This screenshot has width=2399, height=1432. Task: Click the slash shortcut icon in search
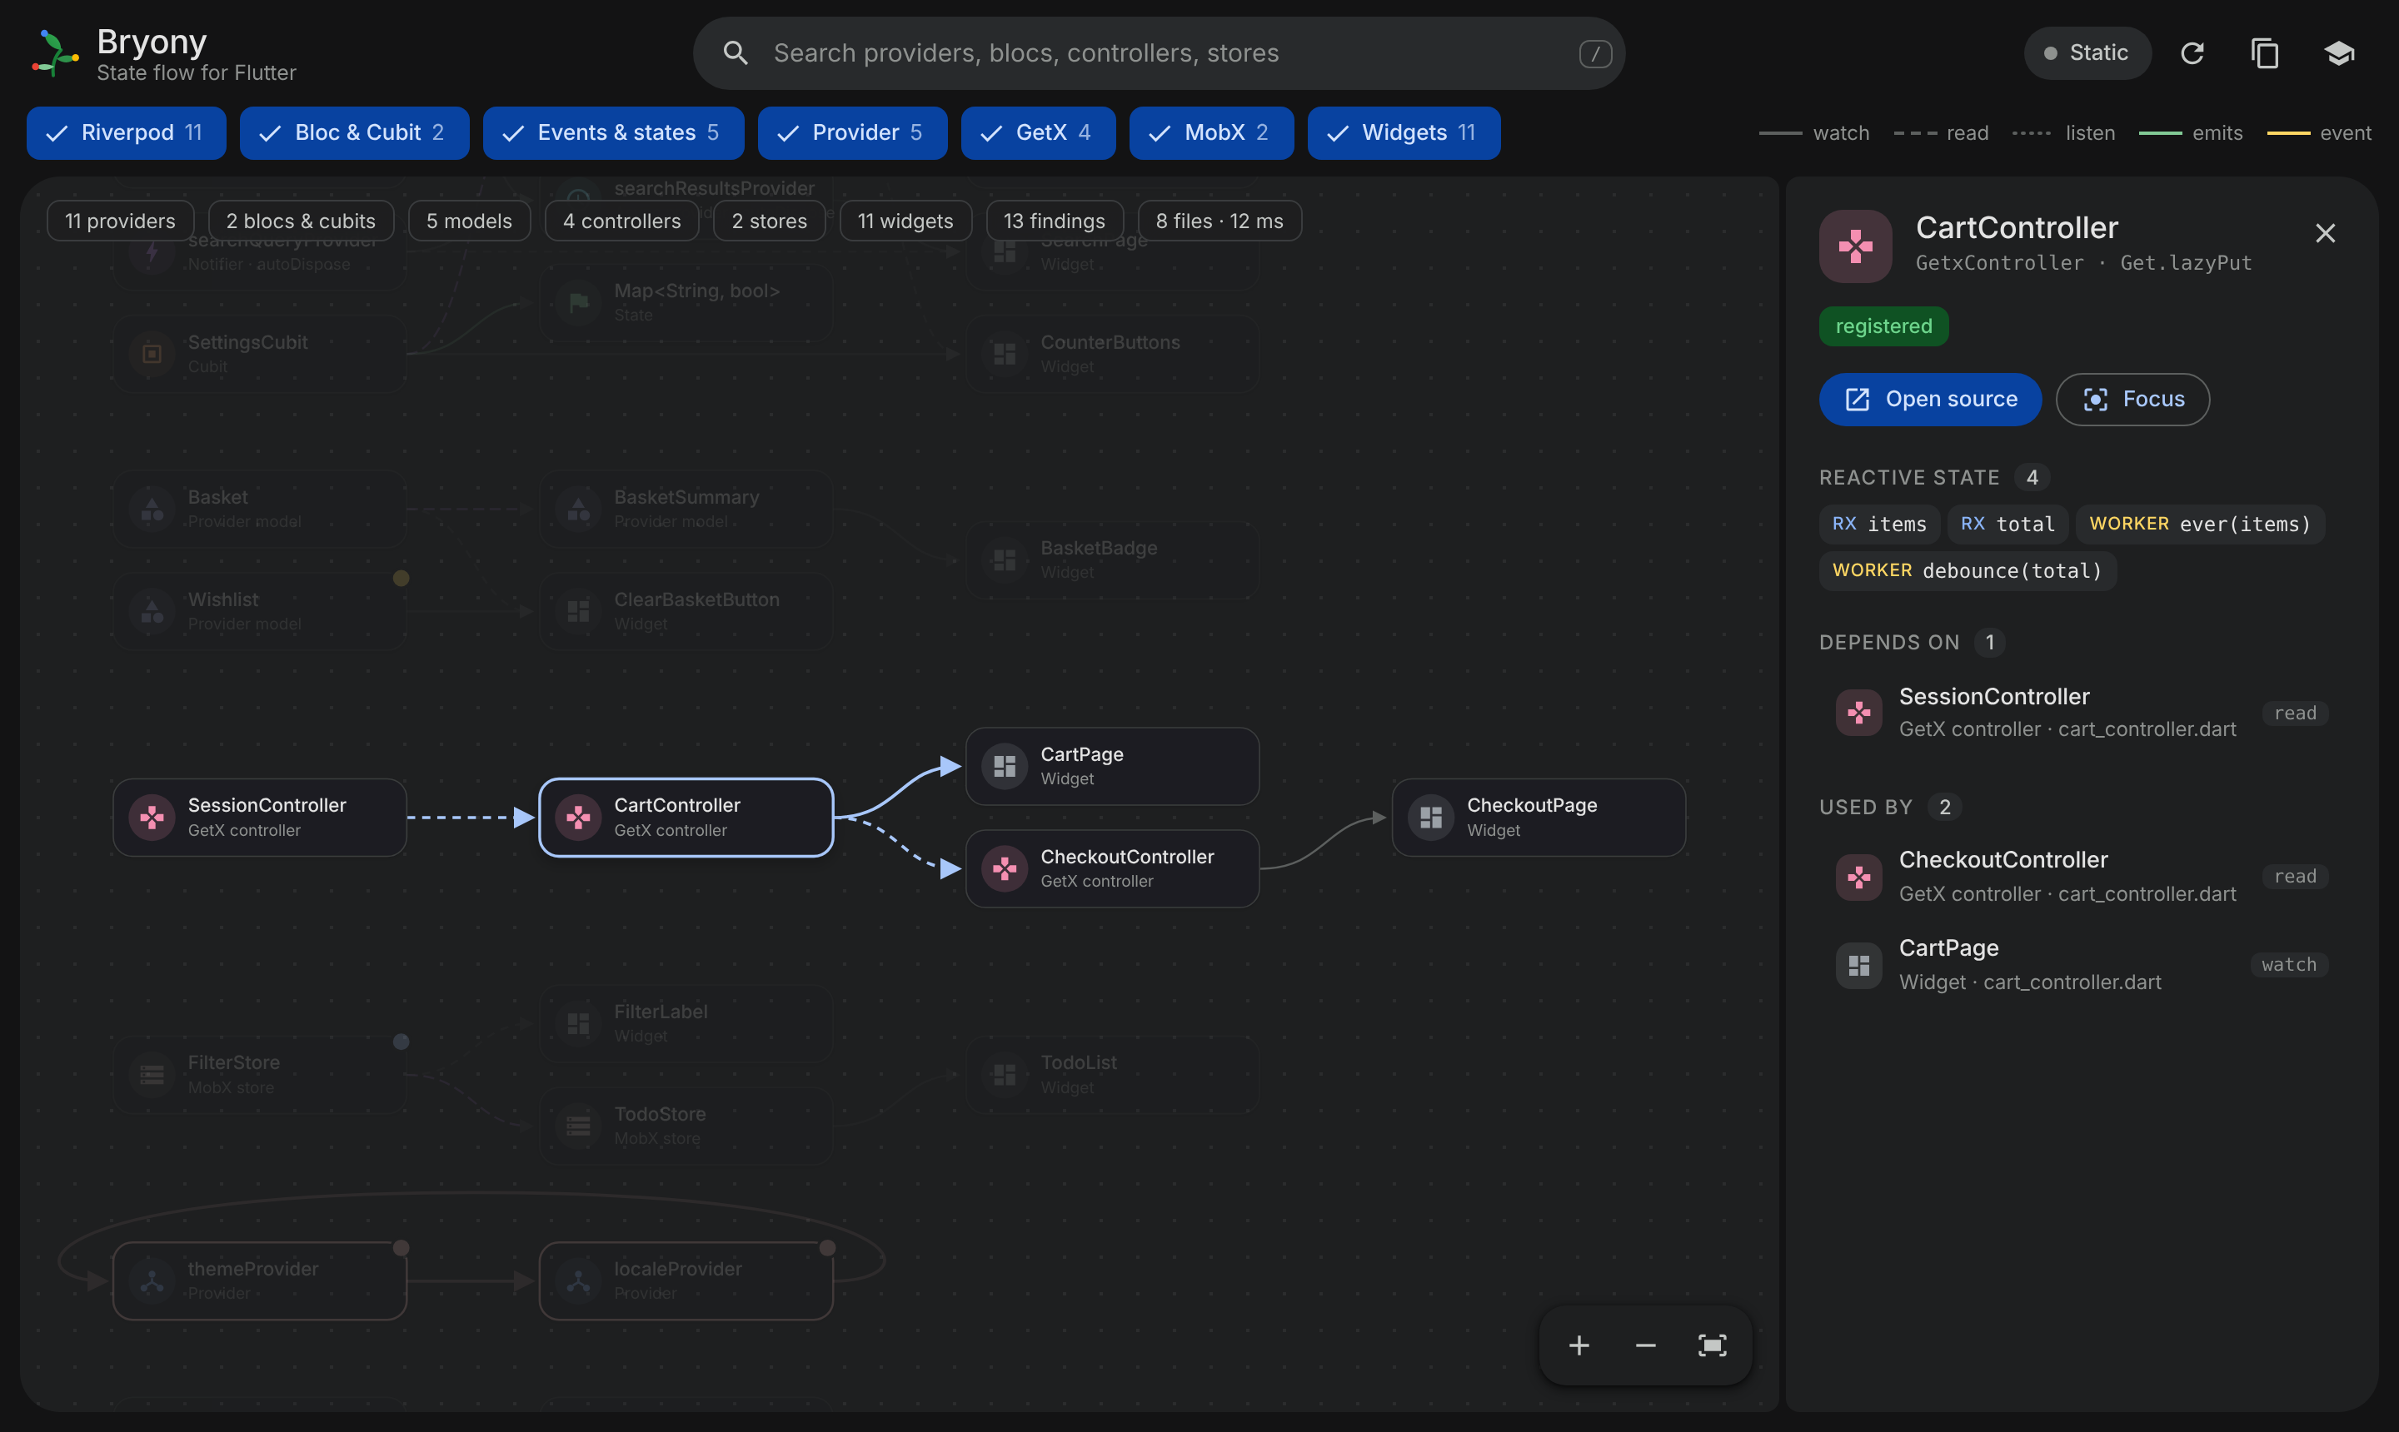[1595, 53]
